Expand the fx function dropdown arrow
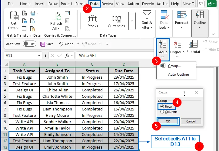The image size is (219, 151). (72, 56)
